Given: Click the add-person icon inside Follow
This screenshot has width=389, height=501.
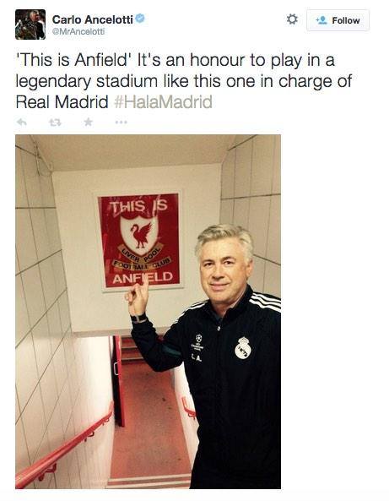Looking at the screenshot, I should tap(321, 20).
